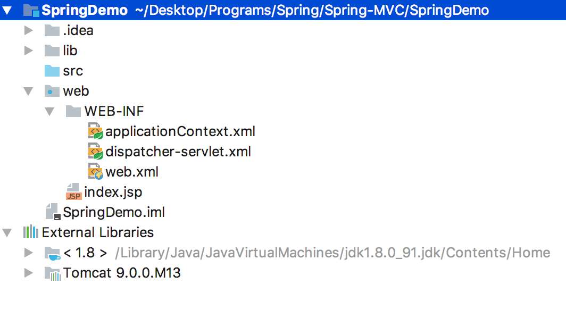Select the src folder label
Image resolution: width=566 pixels, height=318 pixels.
tap(73, 71)
